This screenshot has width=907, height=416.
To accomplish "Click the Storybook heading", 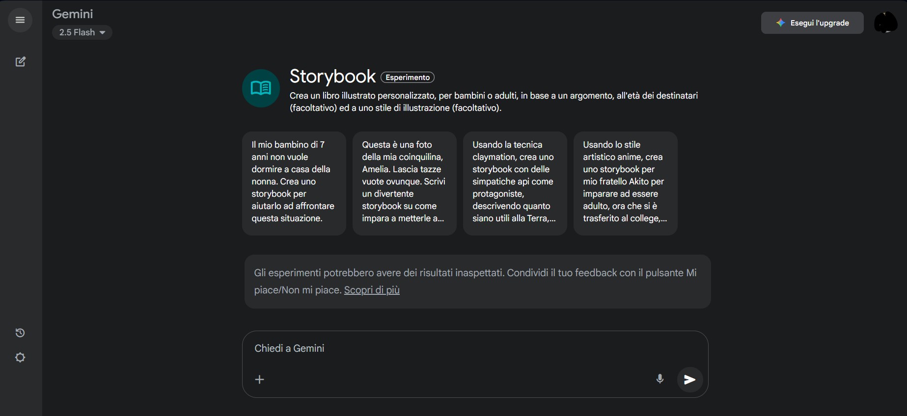I will tap(332, 77).
